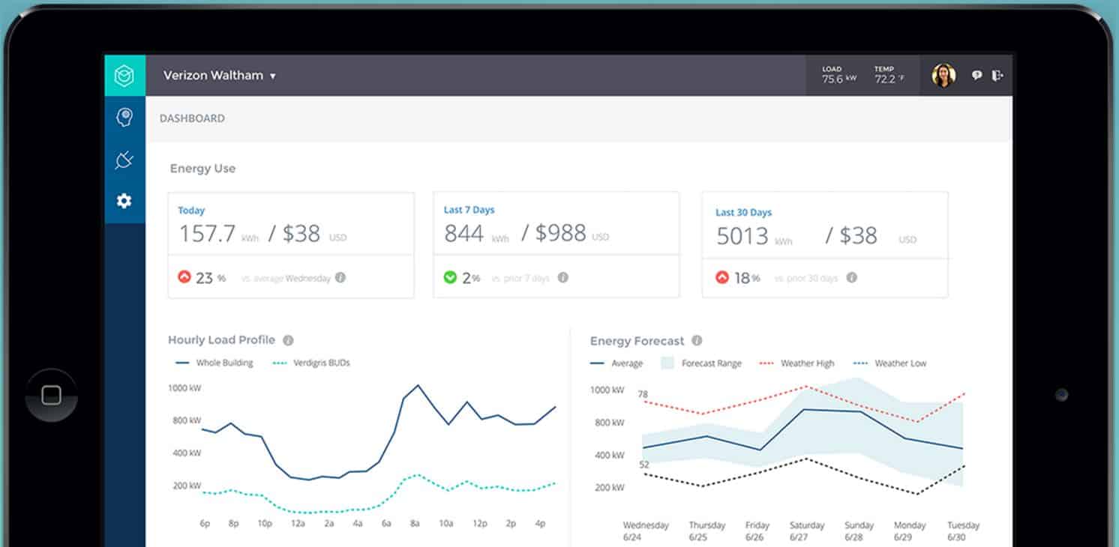Click info icon beside vs. prior 7 days
Screen dimensions: 1119x547
pos(563,278)
